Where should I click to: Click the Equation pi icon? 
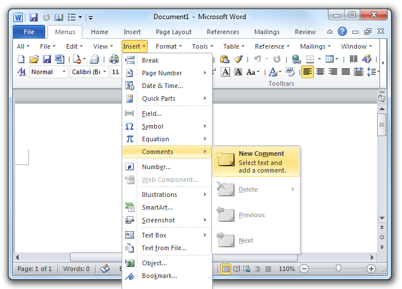[x=130, y=139]
